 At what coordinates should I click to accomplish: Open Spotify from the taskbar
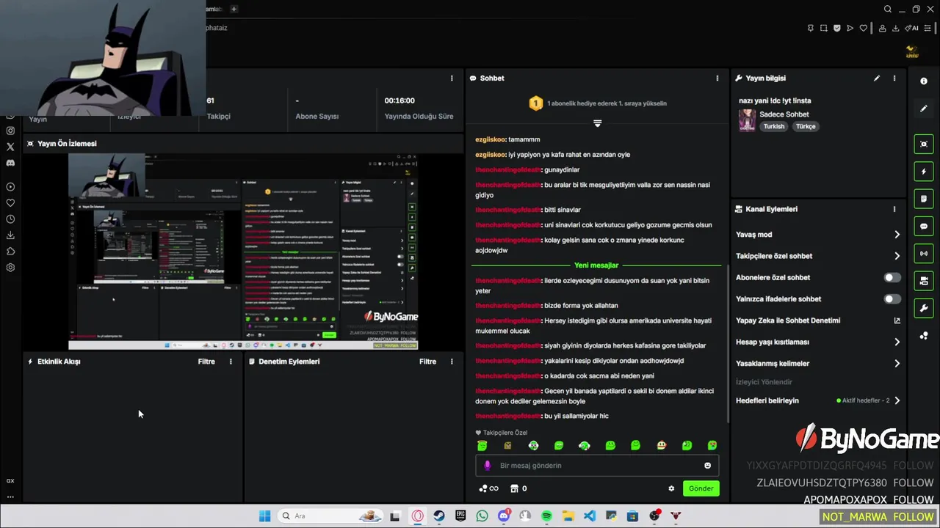tap(546, 516)
